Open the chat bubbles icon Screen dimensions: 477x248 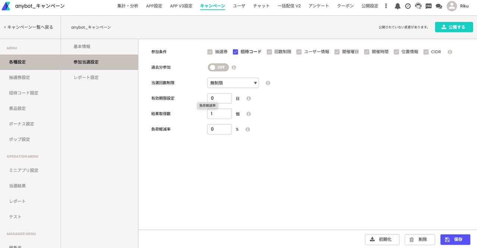coord(439,6)
